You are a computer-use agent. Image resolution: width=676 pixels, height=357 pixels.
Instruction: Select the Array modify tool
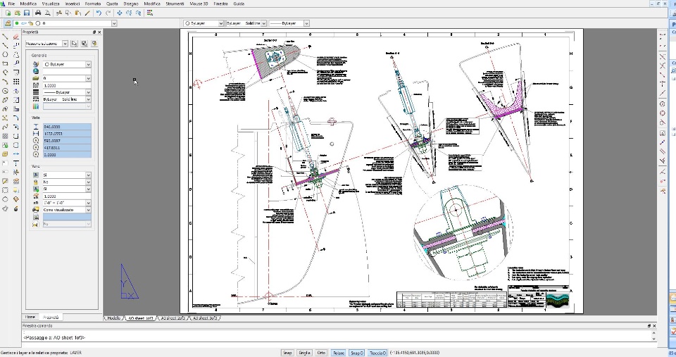point(16,82)
